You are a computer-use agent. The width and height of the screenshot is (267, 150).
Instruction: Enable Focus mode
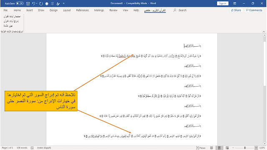[201, 148]
